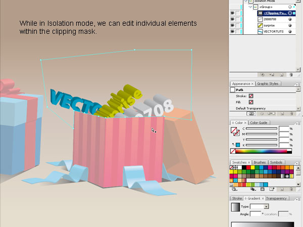
Task: Open Swatches panel options menu
Action: [x=298, y=163]
